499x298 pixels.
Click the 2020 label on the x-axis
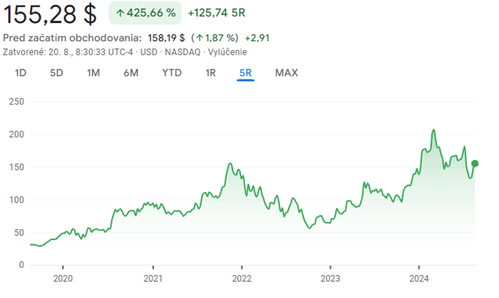click(x=63, y=278)
